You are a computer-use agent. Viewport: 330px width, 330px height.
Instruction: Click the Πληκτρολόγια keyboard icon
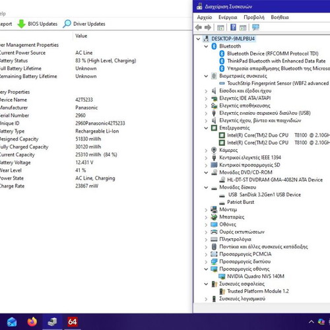(x=214, y=239)
